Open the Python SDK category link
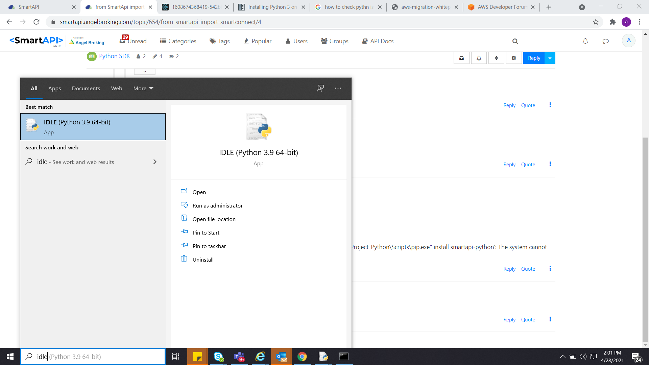This screenshot has width=649, height=365. click(114, 56)
